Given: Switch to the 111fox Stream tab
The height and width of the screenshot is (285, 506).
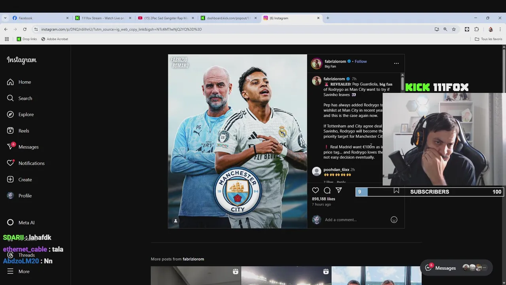Looking at the screenshot, I should coord(103,18).
